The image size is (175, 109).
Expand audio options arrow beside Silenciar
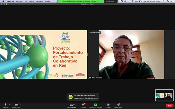coord(9,105)
